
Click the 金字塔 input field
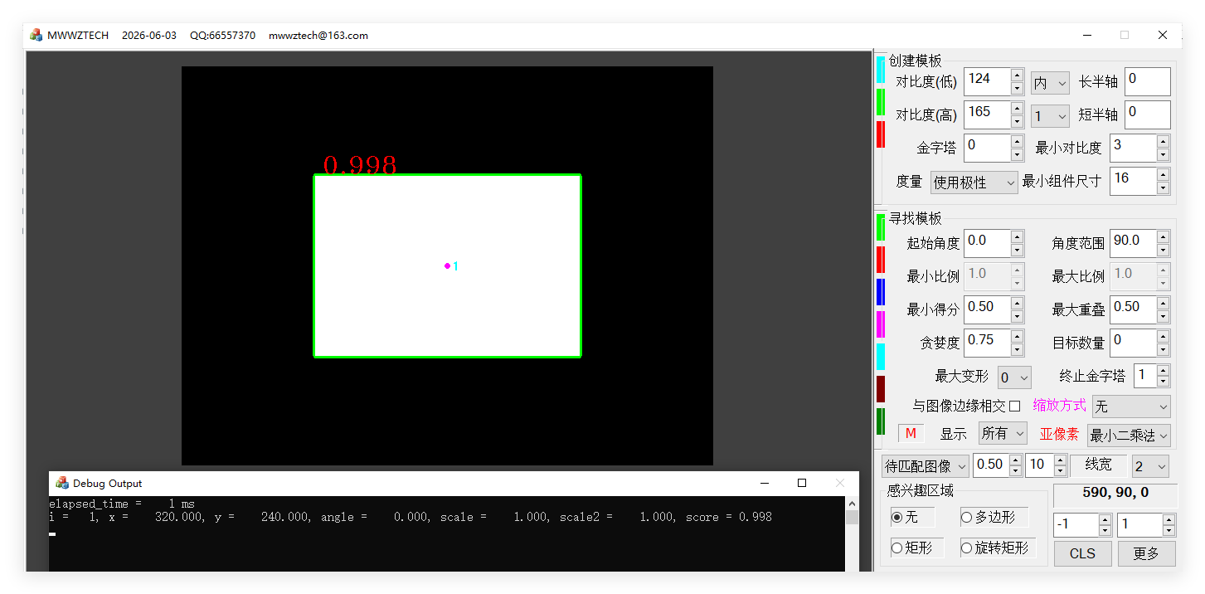pos(987,148)
